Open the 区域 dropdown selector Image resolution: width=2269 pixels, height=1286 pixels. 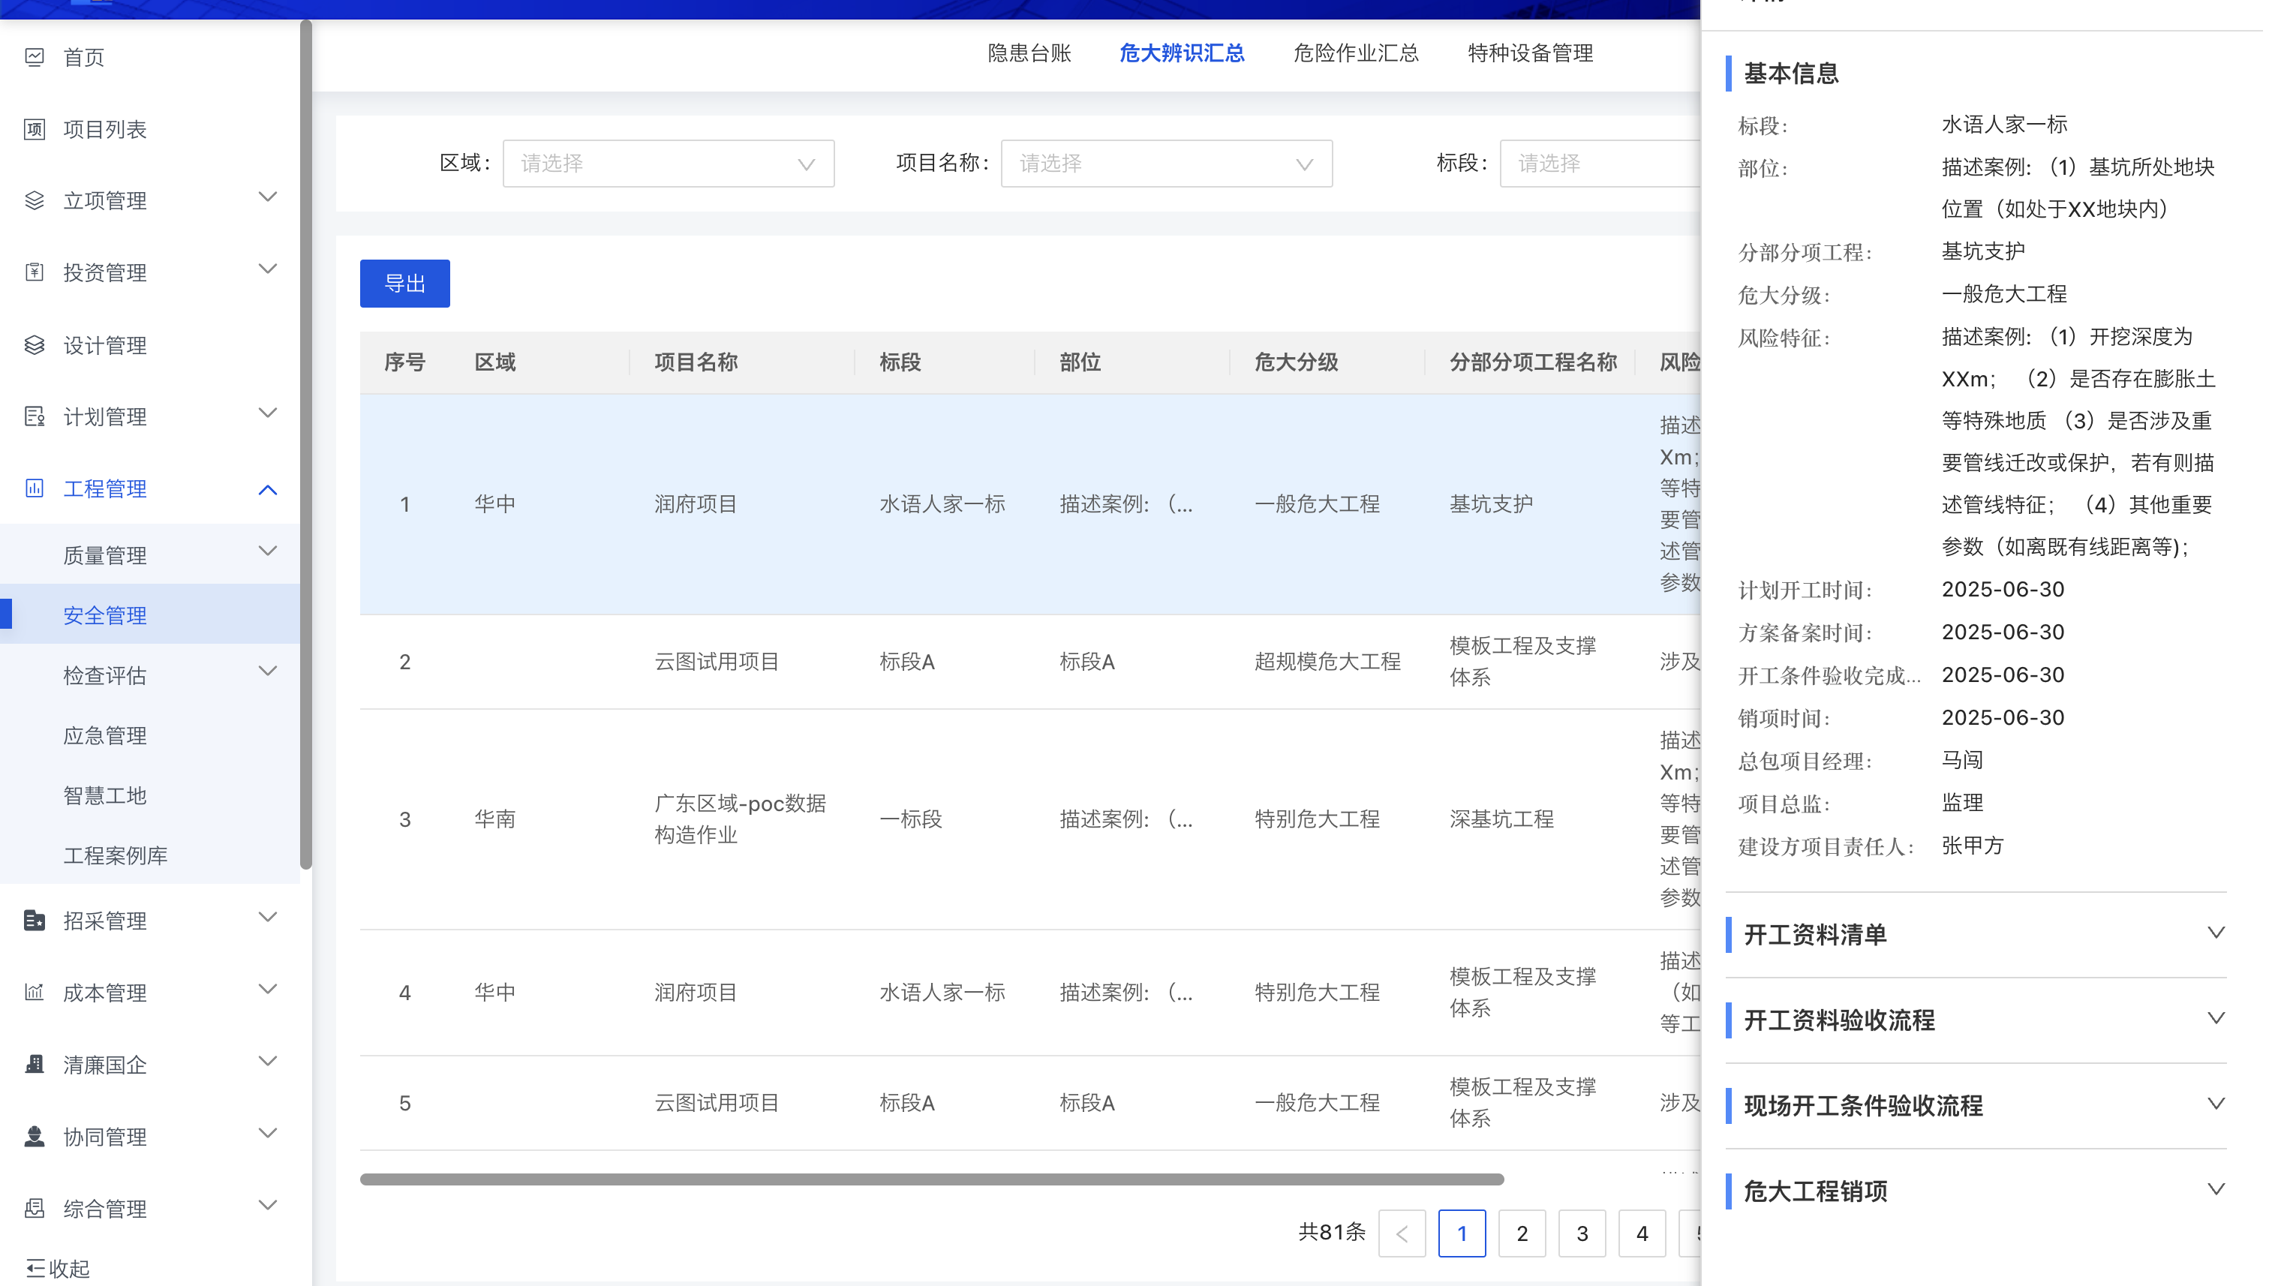[x=668, y=164]
